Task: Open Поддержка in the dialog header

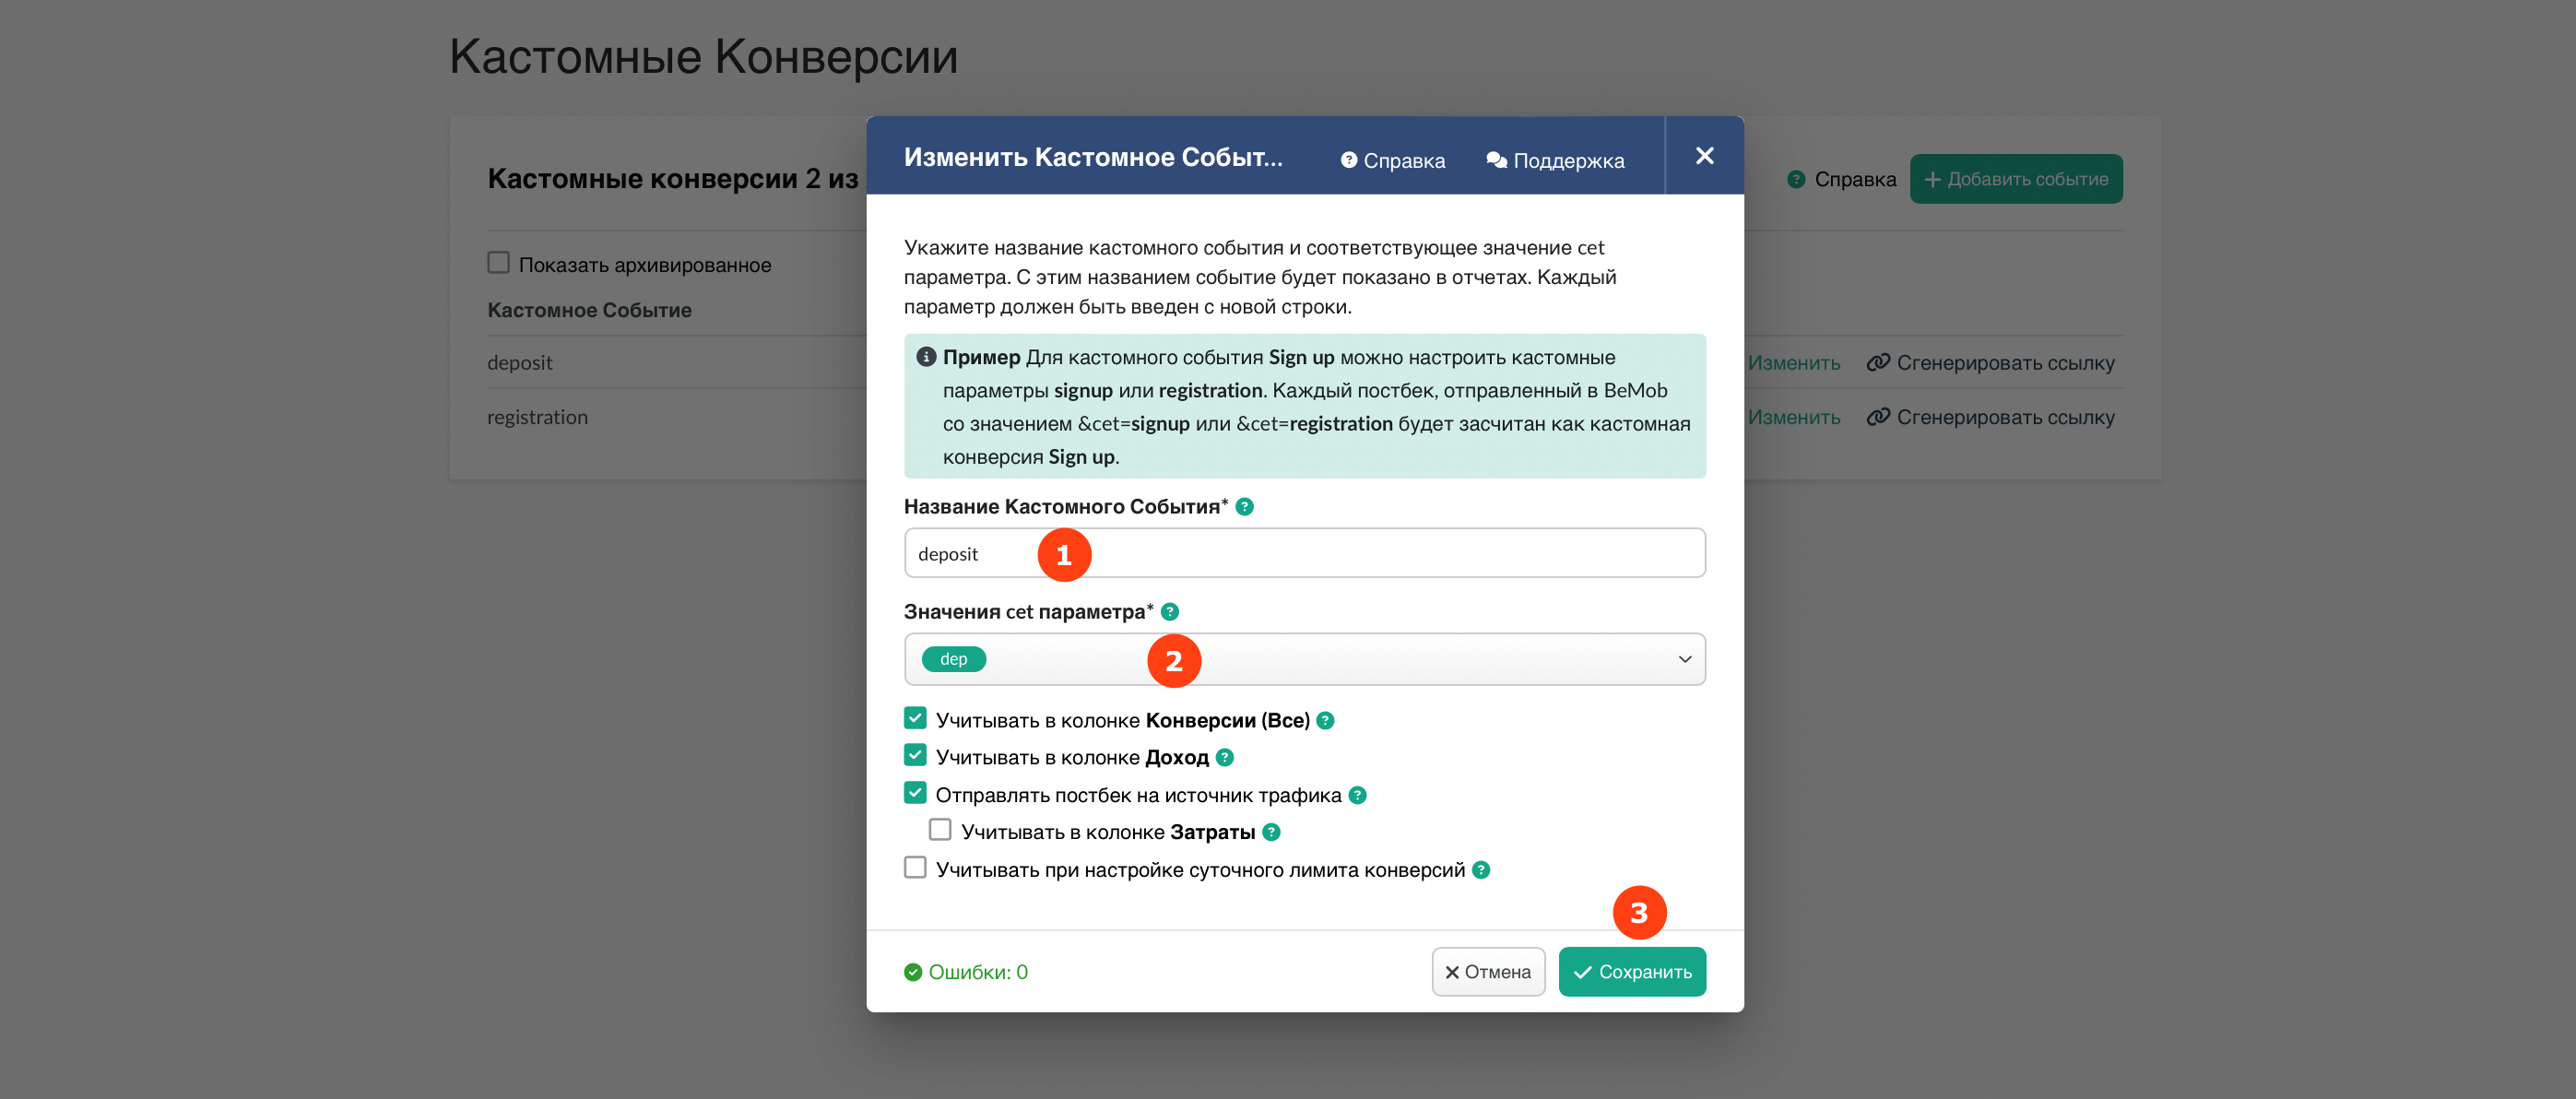Action: 1555,161
